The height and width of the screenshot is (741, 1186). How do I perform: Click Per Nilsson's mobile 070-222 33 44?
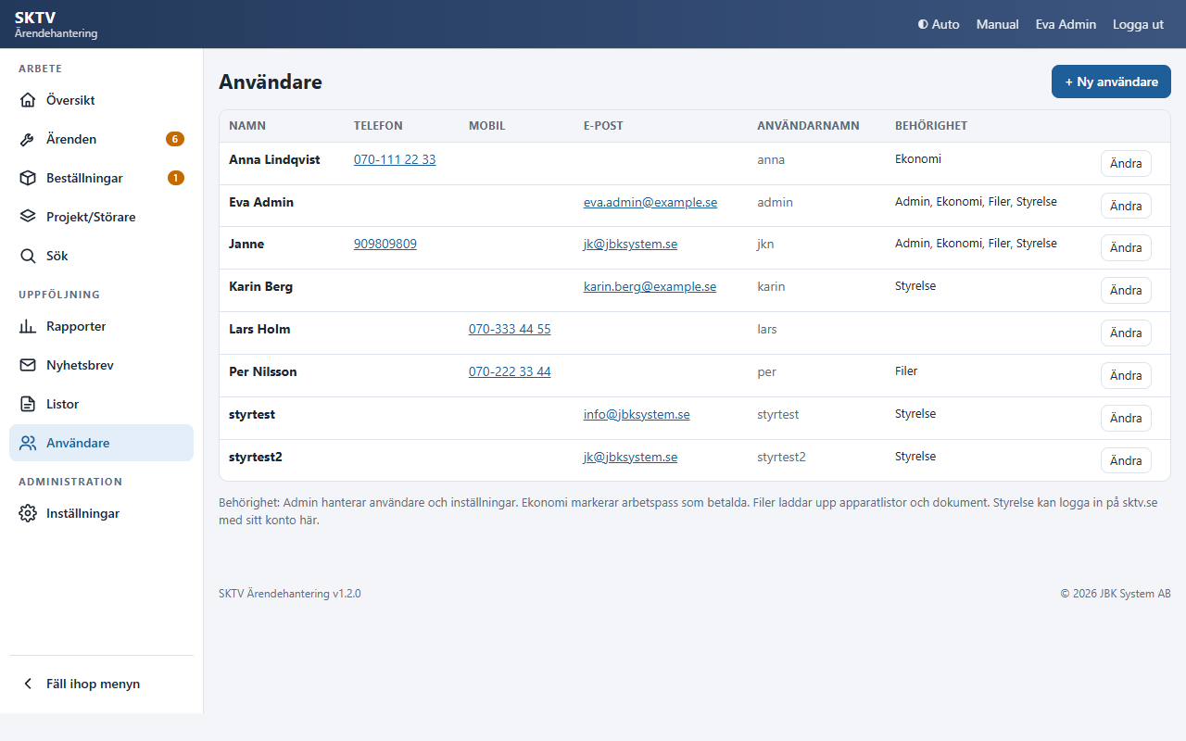click(x=510, y=371)
